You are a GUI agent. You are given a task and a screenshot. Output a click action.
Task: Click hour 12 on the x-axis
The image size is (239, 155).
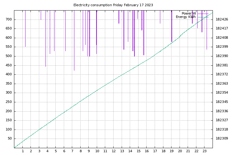tap(113, 151)
